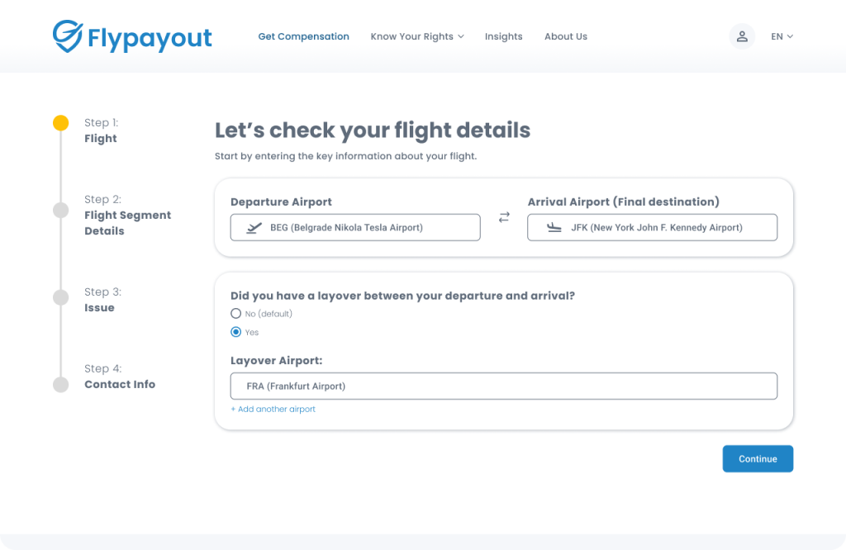This screenshot has width=846, height=550.
Task: Click the Layover Airport input field
Action: coord(503,386)
